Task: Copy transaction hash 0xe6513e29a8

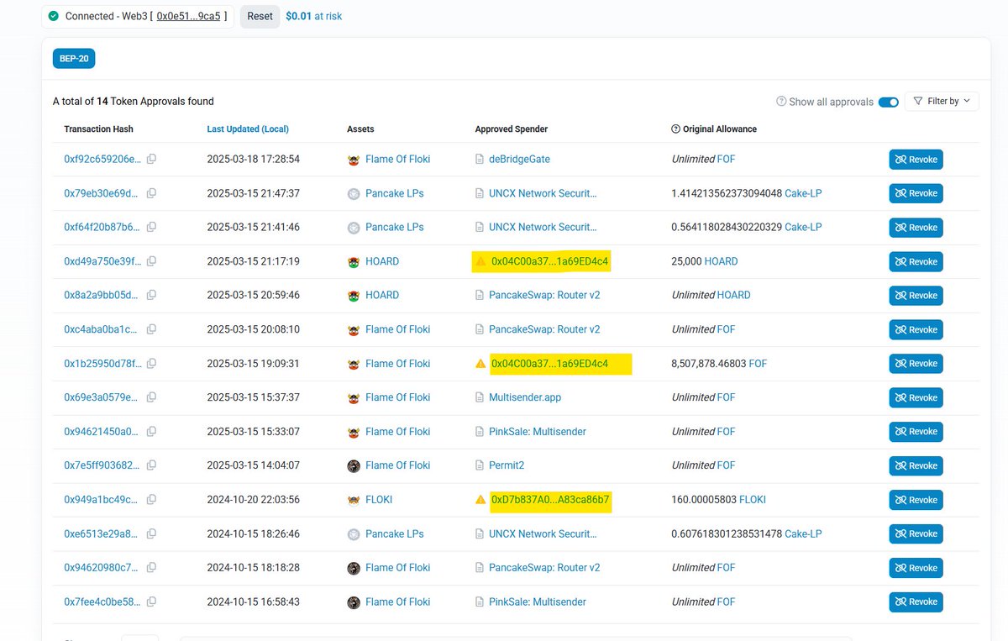Action: (x=152, y=533)
